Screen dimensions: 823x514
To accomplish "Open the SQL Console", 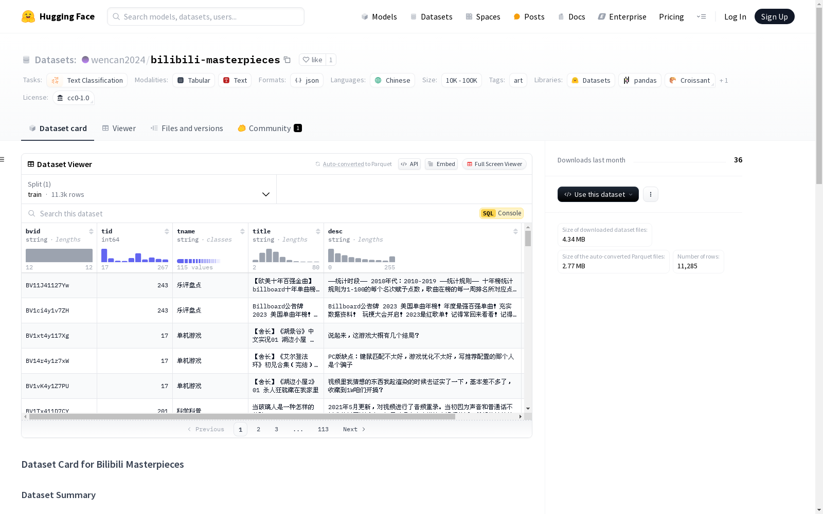I will pyautogui.click(x=502, y=213).
